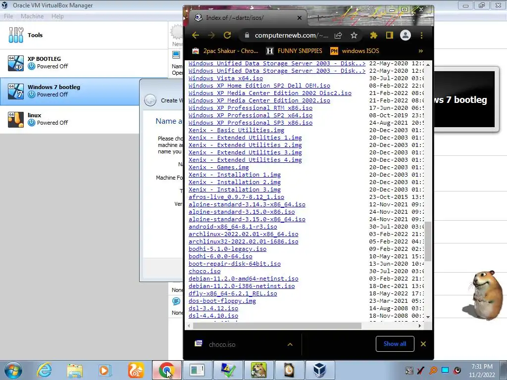Open Windows XP Professional SP3 x86.iso link
Image resolution: width=507 pixels, height=380 pixels.
point(251,123)
